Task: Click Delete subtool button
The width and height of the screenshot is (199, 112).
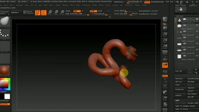Action: pyautogui.click(x=181, y=96)
